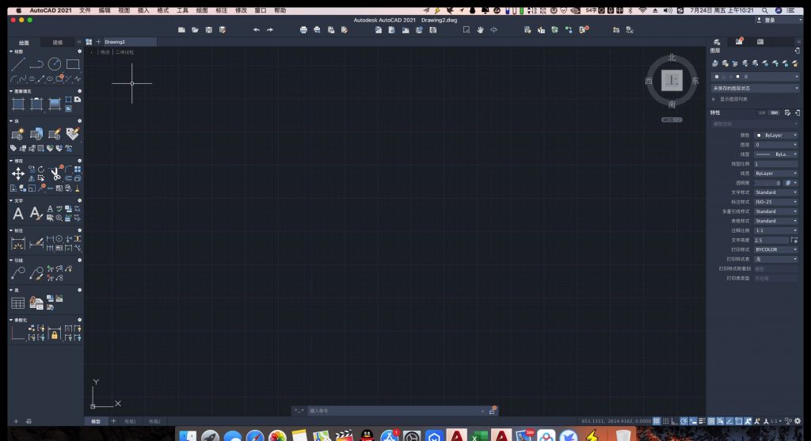Open the ISO-25 dimension style dropdown
This screenshot has width=811, height=441.
coord(776,202)
